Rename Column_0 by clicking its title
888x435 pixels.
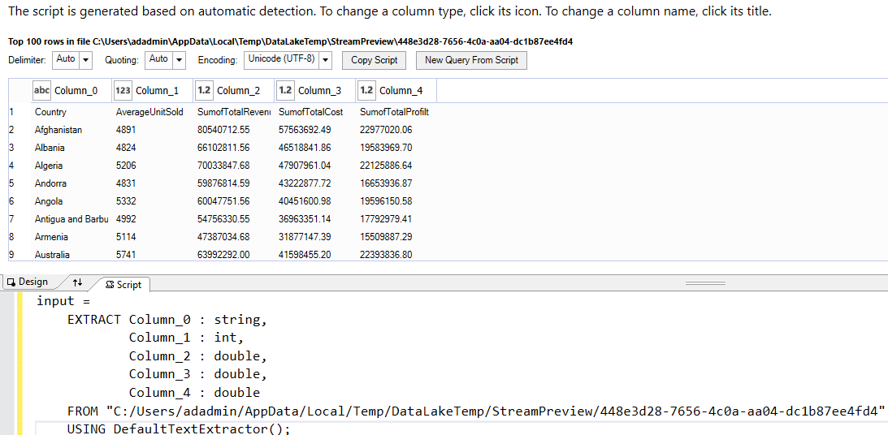point(76,91)
